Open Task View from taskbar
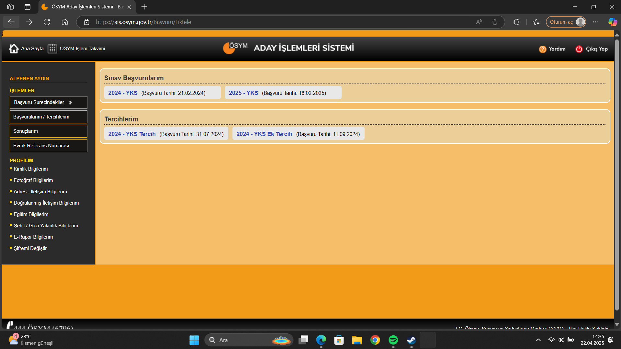The width and height of the screenshot is (621, 349). coord(303,340)
